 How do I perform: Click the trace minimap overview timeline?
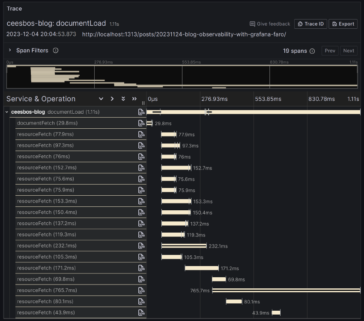point(182,77)
